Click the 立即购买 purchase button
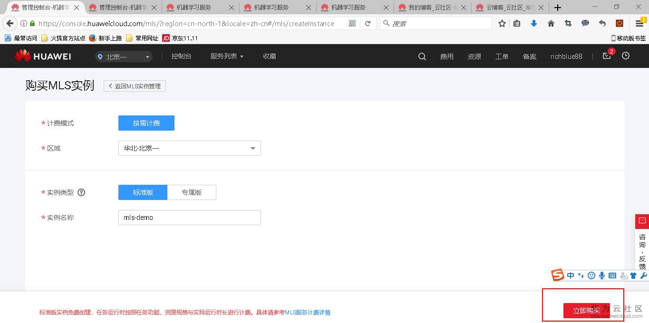649x323 pixels. coord(586,311)
